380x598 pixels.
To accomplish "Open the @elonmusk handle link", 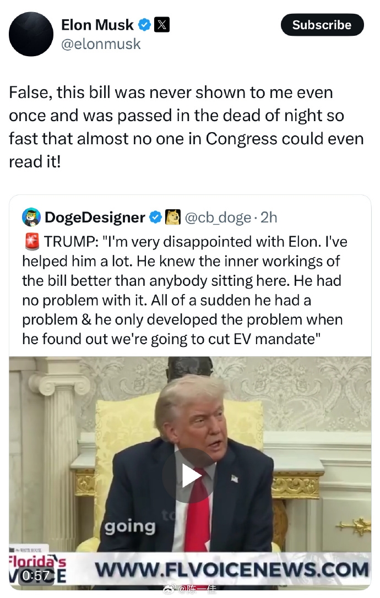I will [101, 44].
